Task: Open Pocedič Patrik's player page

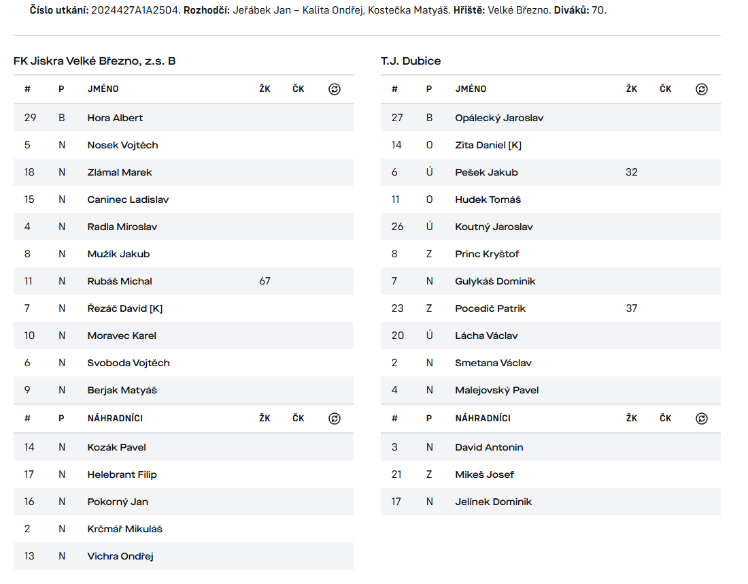Action: [490, 308]
